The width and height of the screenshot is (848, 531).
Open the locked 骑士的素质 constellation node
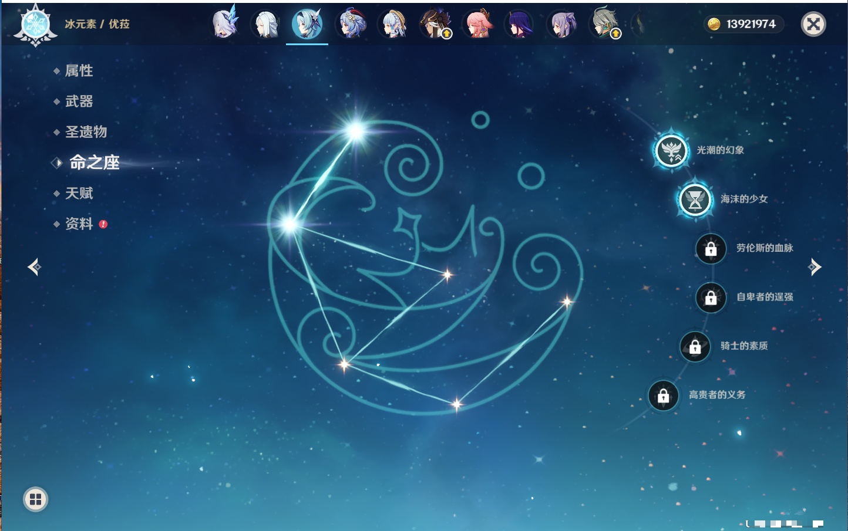pyautogui.click(x=695, y=346)
